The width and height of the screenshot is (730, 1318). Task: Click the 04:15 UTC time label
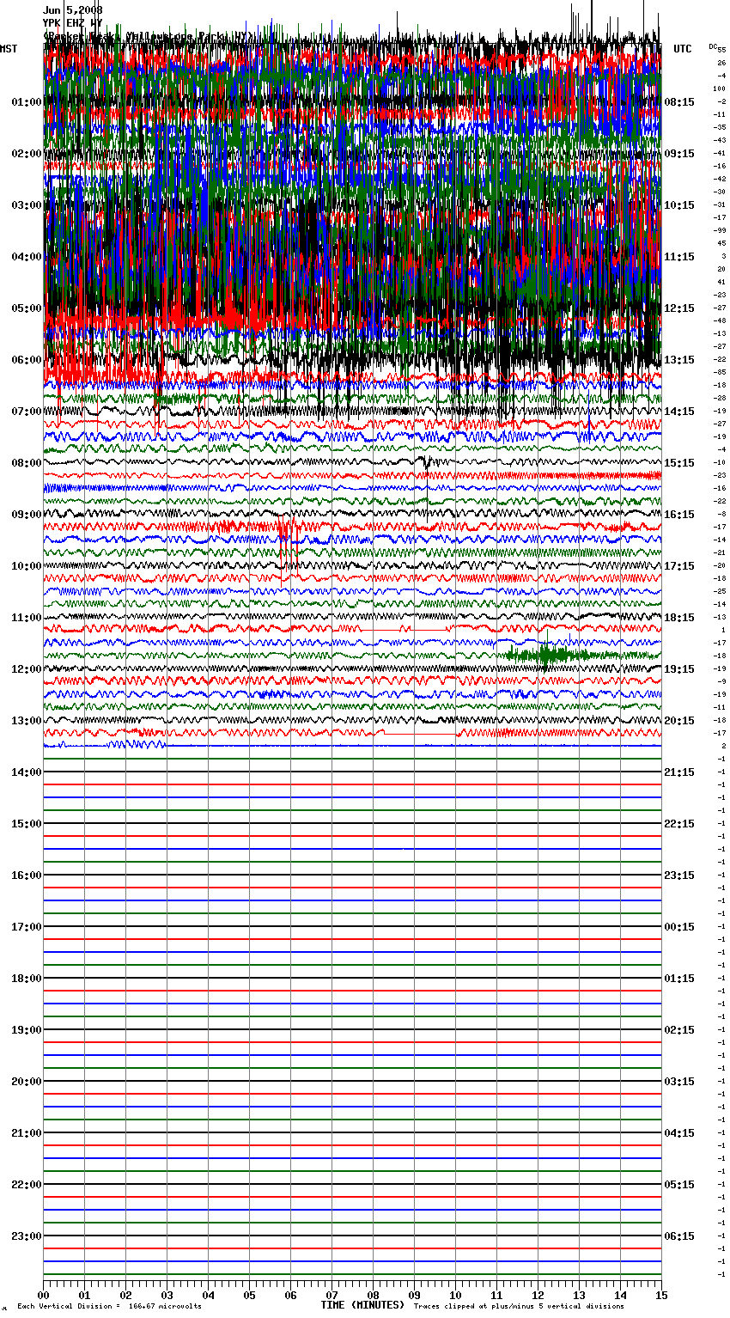point(679,1133)
